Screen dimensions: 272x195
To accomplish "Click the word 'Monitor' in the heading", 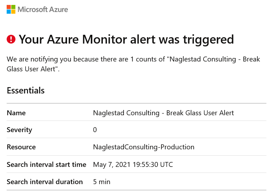I will (x=105, y=39).
